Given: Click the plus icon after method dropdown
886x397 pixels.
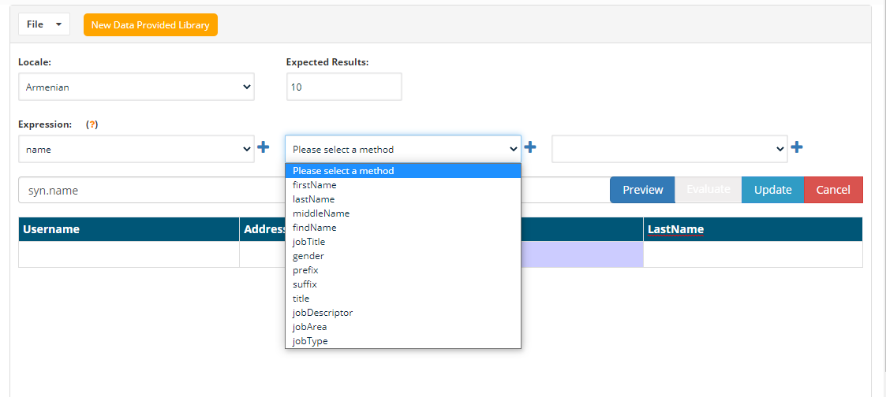Looking at the screenshot, I should click(531, 147).
